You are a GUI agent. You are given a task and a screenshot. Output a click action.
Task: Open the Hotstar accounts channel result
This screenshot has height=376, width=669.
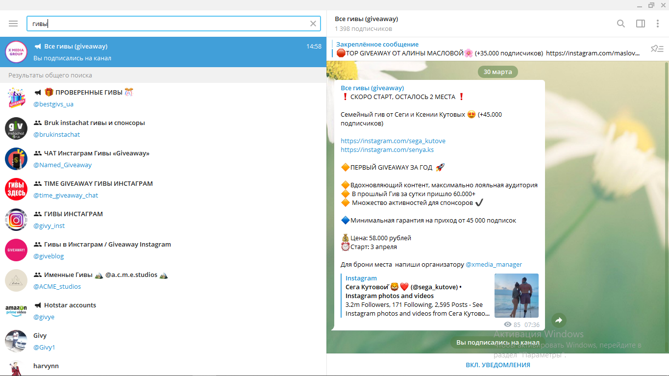point(70,305)
